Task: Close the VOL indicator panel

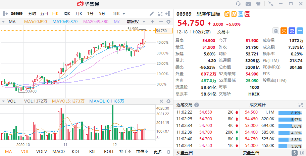Action: (x=161, y=101)
